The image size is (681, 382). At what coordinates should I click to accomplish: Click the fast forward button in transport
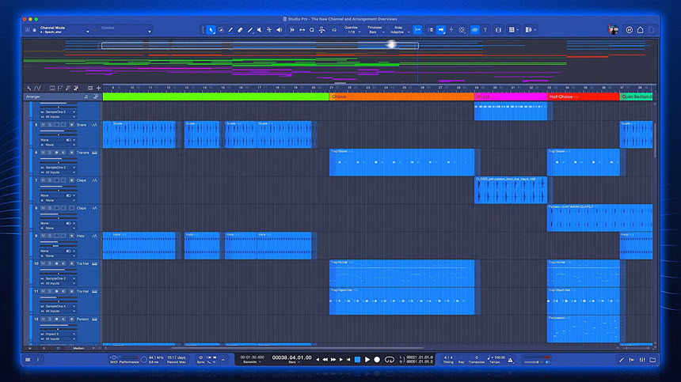(x=333, y=359)
